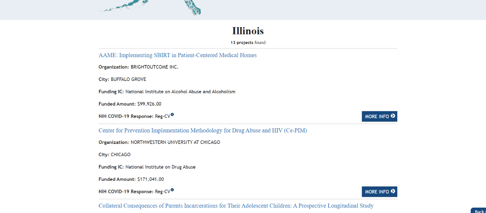Open the AAME: Implementing SBIRT project title link

tap(178, 55)
